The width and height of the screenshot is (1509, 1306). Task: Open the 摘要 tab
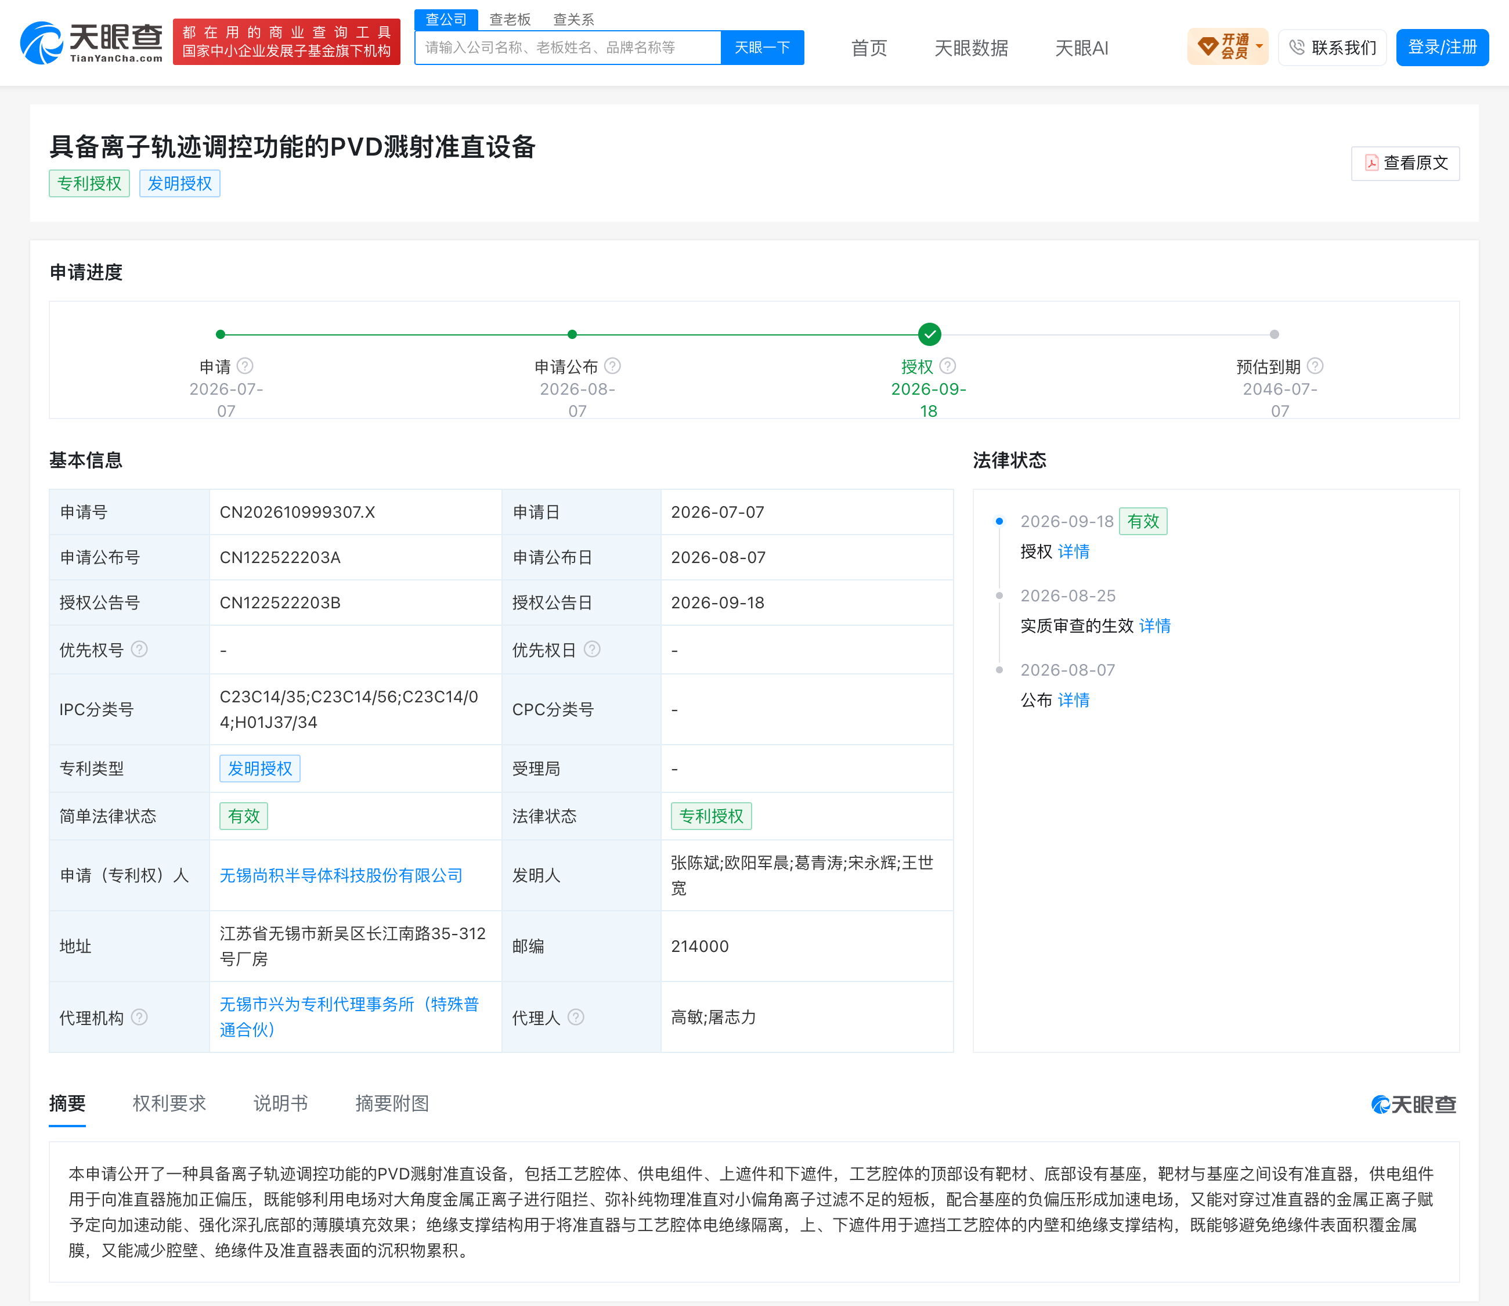67,1103
